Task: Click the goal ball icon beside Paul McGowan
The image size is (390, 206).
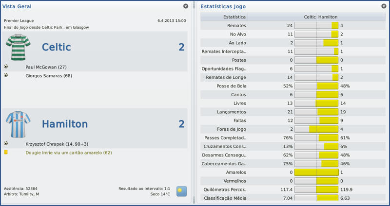Action: [x=6, y=67]
